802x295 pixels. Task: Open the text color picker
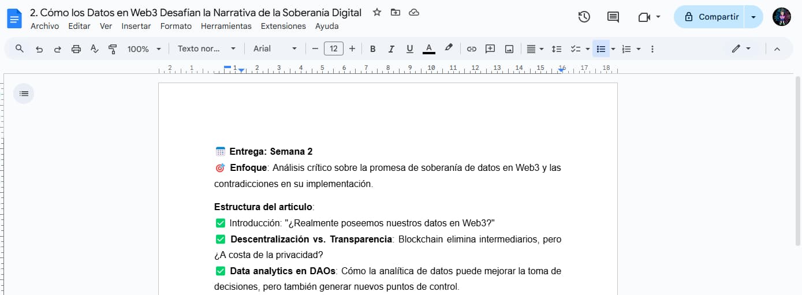tap(428, 49)
